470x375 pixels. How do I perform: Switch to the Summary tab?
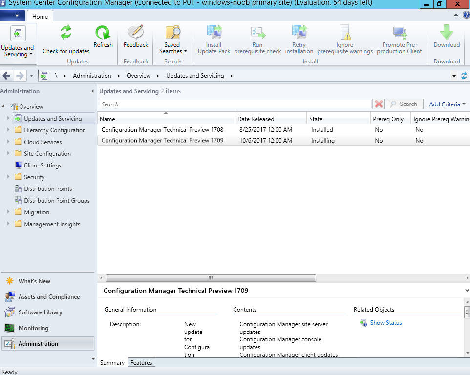point(112,363)
